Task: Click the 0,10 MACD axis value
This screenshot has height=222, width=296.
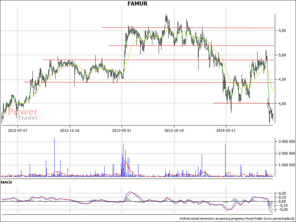Action: pyautogui.click(x=282, y=197)
